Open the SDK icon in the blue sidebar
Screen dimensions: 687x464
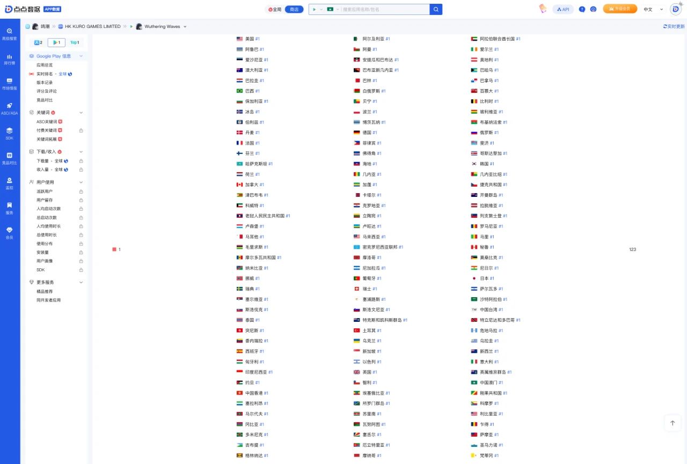tap(10, 133)
